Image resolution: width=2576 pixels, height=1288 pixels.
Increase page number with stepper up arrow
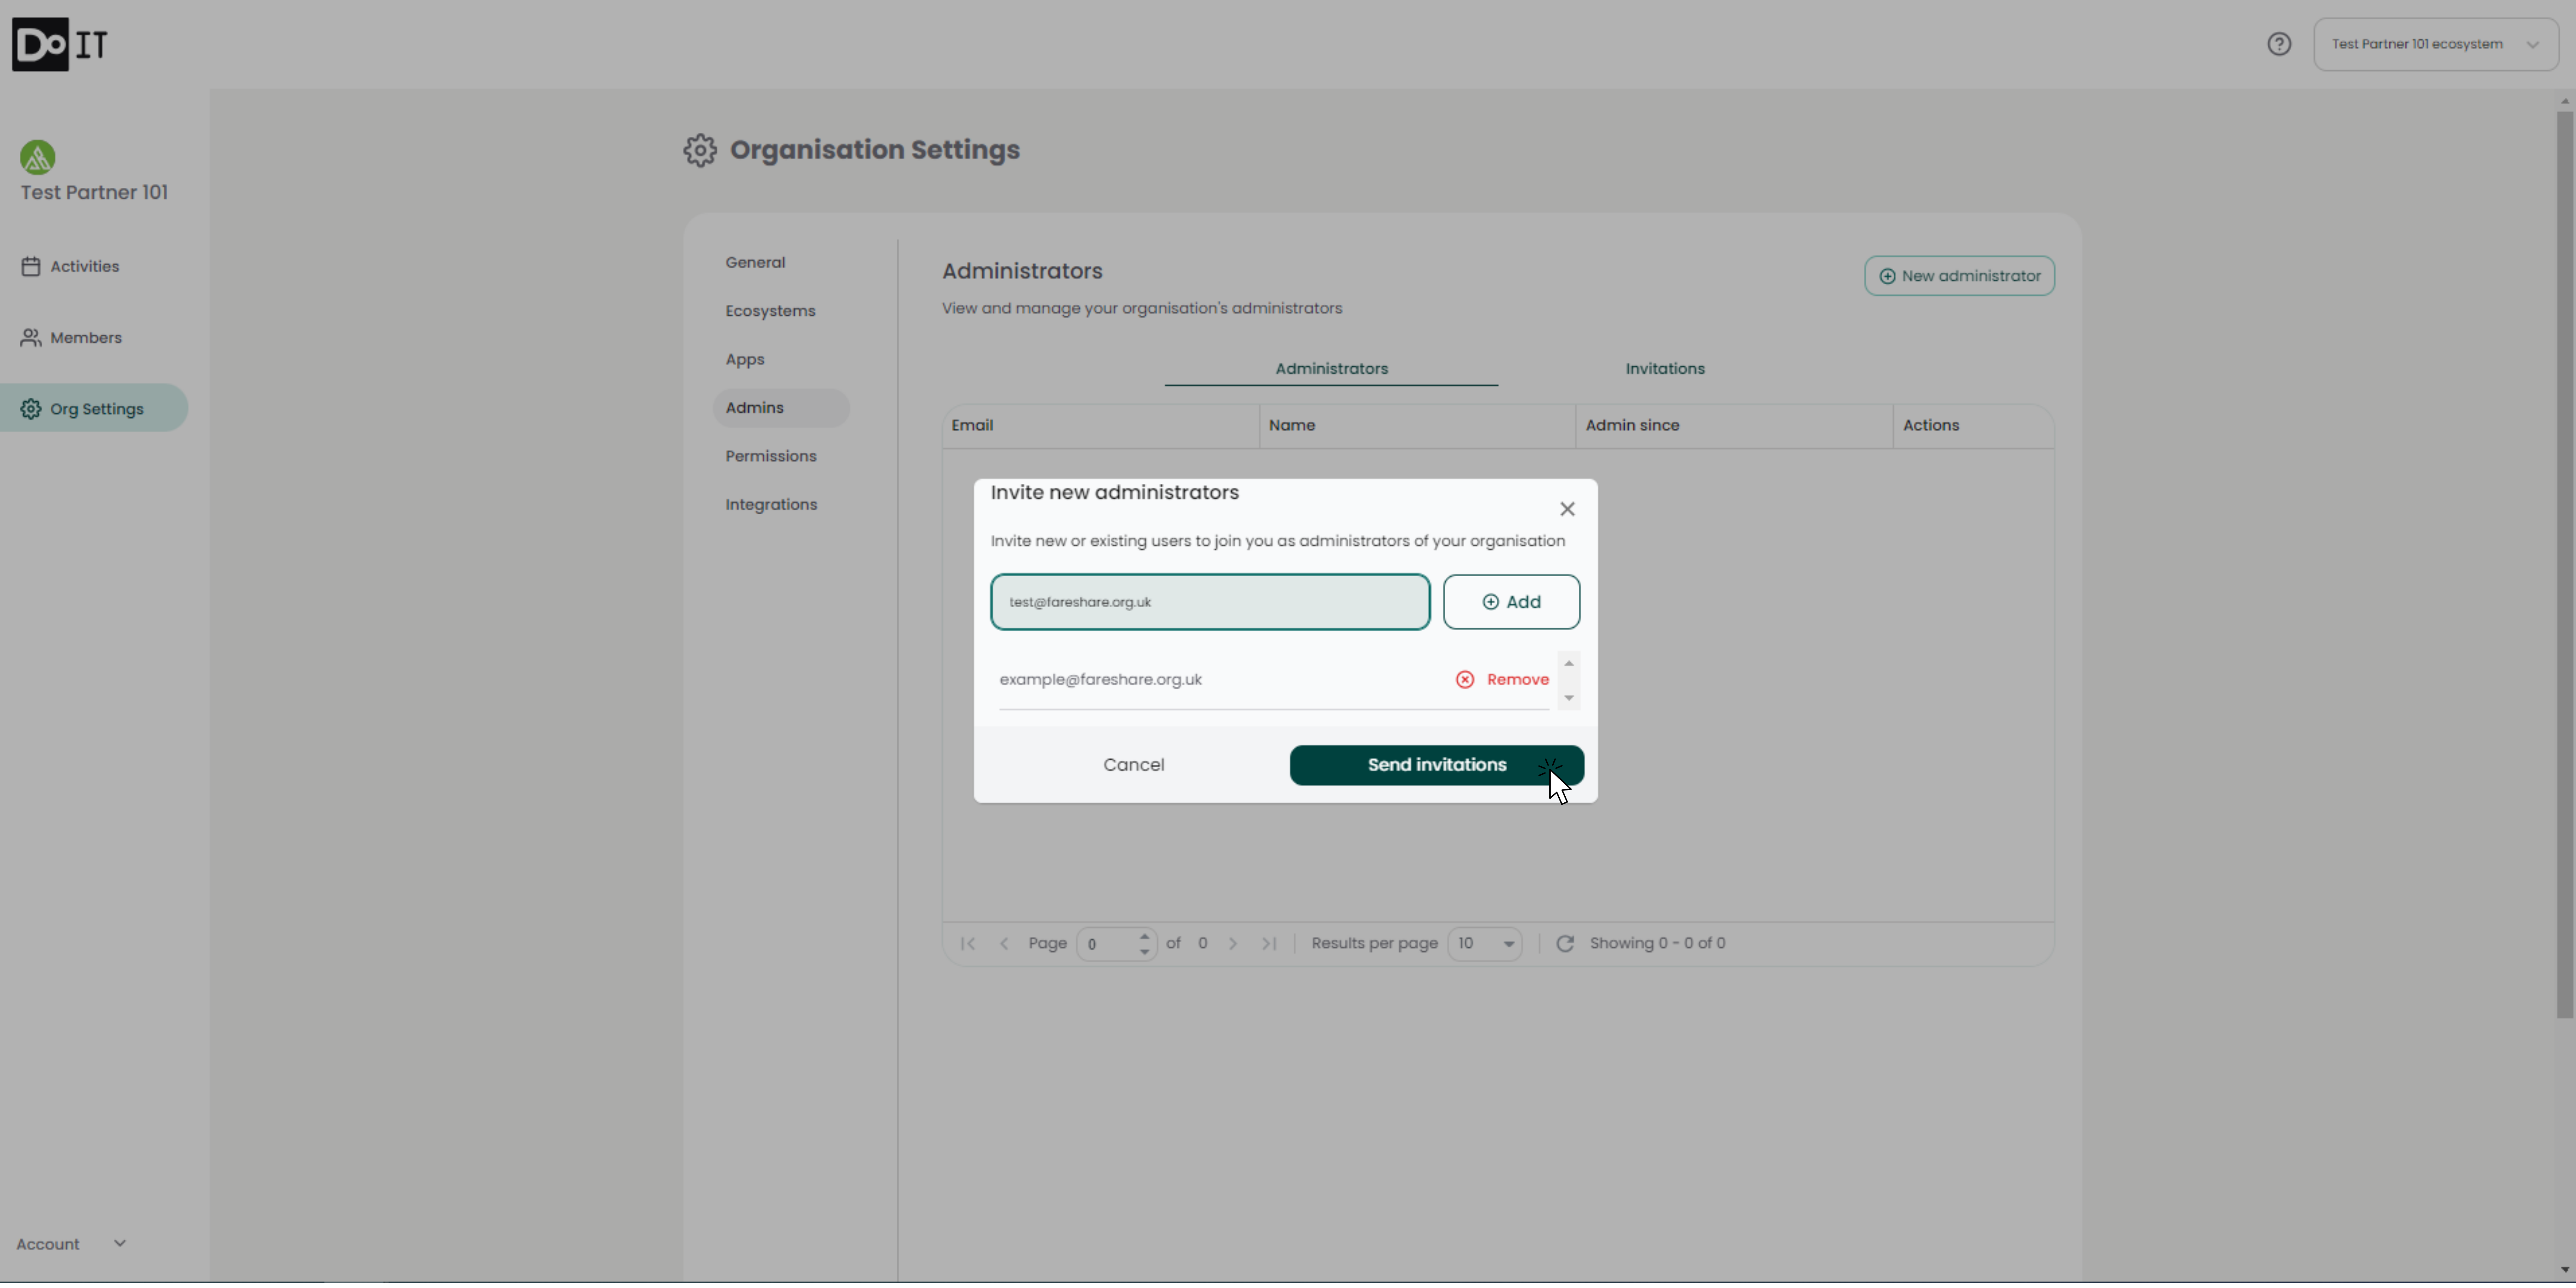click(1144, 937)
